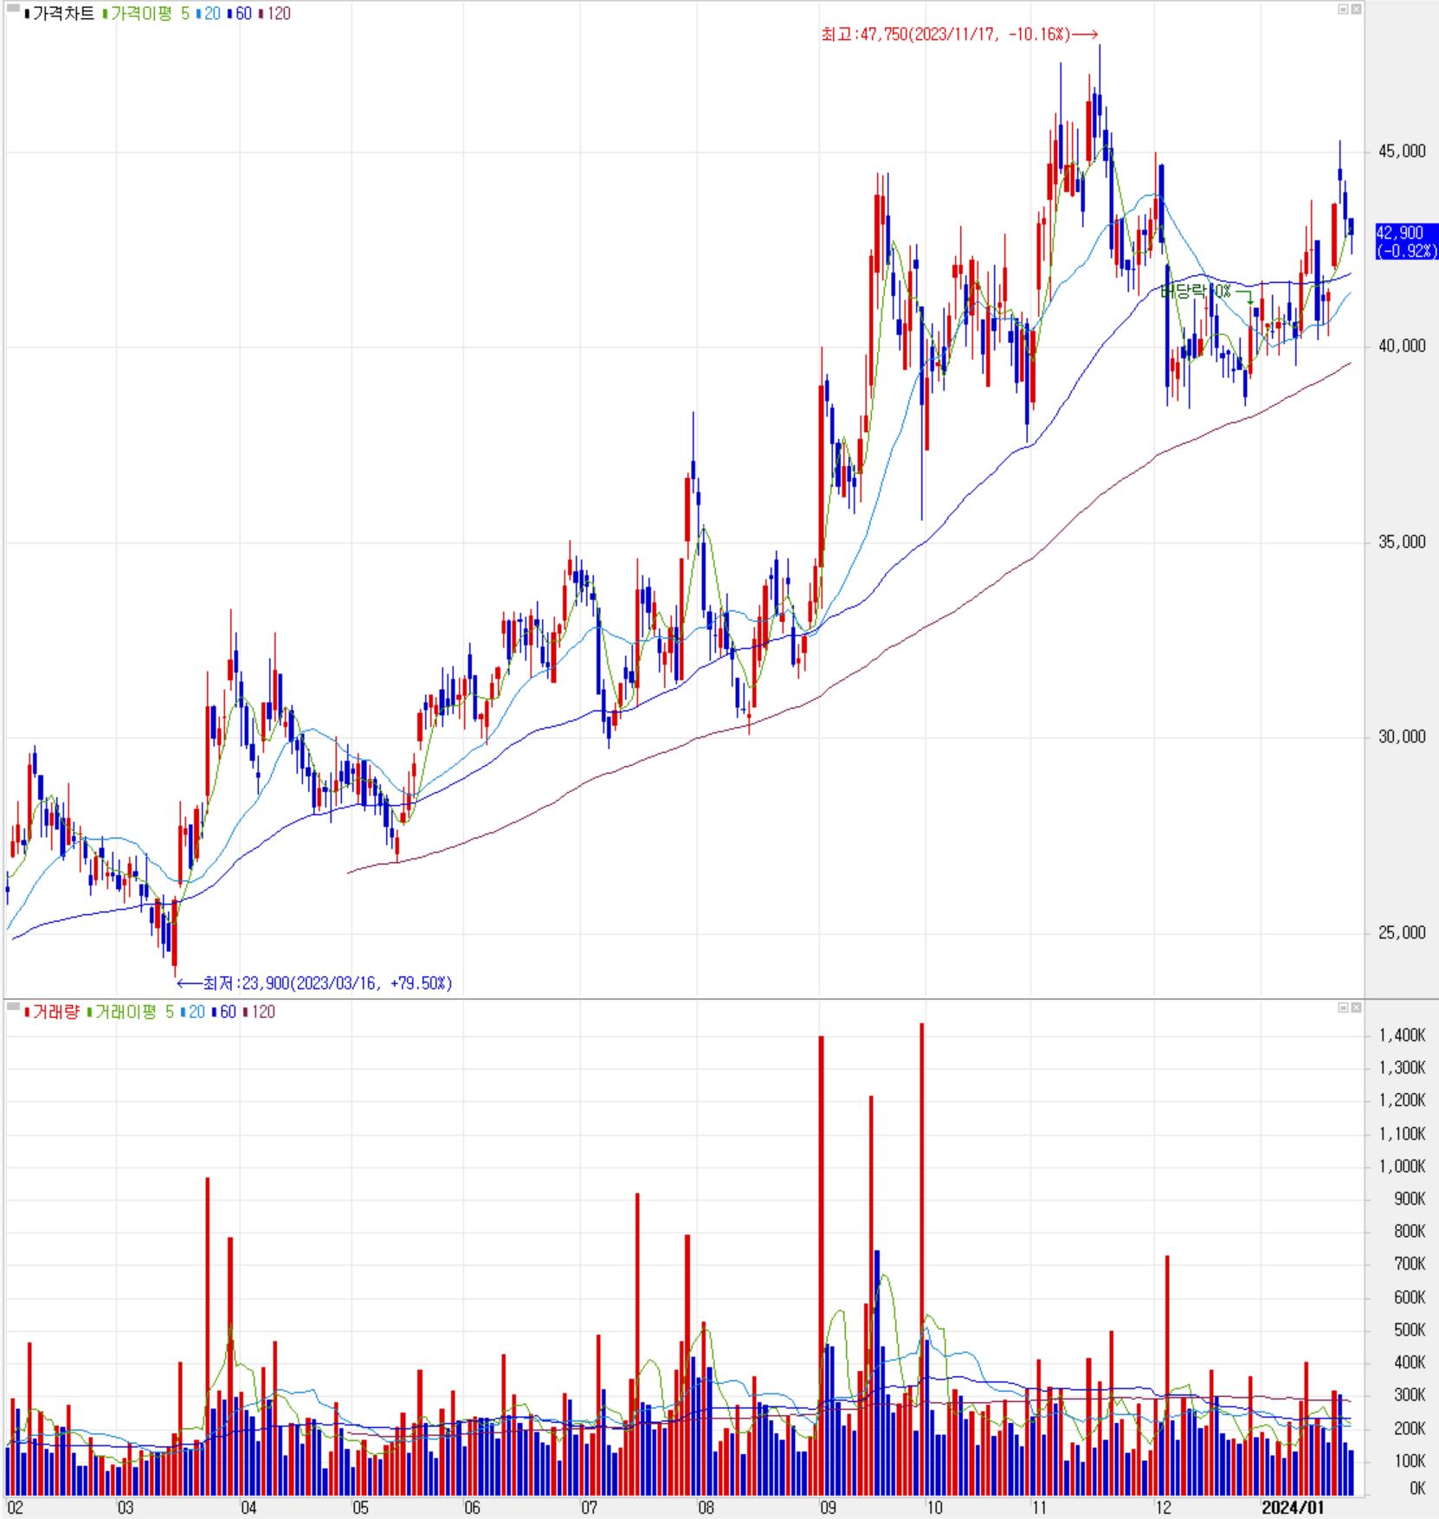Click the 500K volume axis label

click(1409, 1329)
